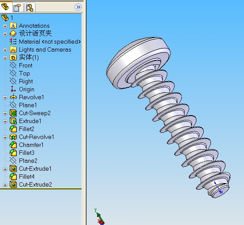Viewport: 244px width, 225px height.
Task: Select Material <not specified> text
Action: 50,42
